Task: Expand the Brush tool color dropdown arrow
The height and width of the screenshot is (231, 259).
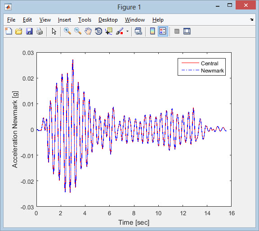Action: [x=127, y=31]
